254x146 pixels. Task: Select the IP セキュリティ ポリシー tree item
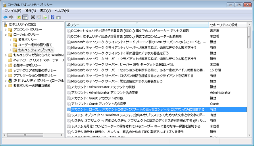point(38,81)
